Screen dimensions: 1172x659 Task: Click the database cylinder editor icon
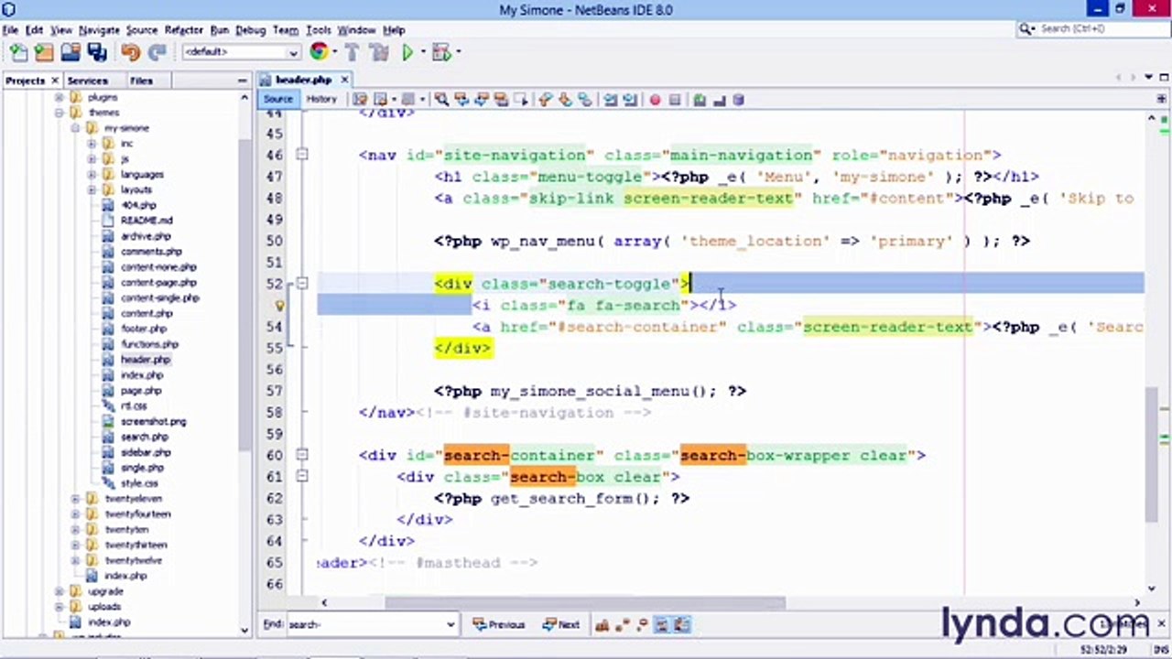pos(738,99)
